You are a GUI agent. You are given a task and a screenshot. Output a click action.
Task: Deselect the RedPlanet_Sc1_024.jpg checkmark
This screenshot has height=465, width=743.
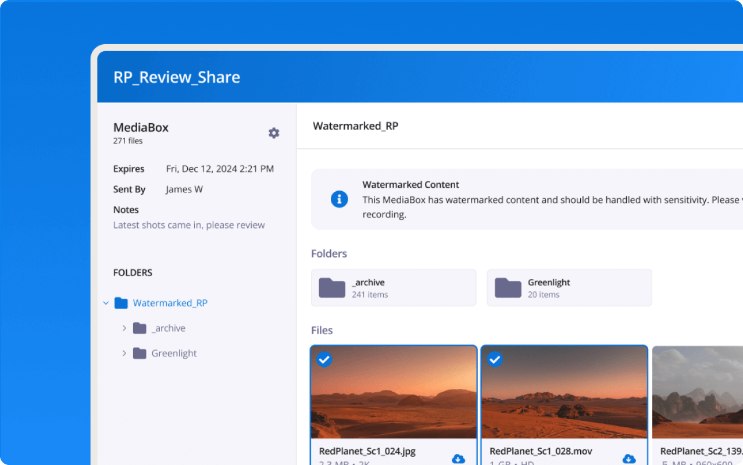[324, 360]
